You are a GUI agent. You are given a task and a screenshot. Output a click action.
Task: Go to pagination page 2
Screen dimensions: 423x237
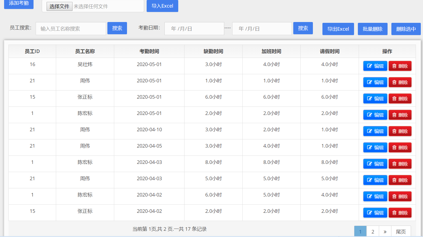click(x=373, y=232)
